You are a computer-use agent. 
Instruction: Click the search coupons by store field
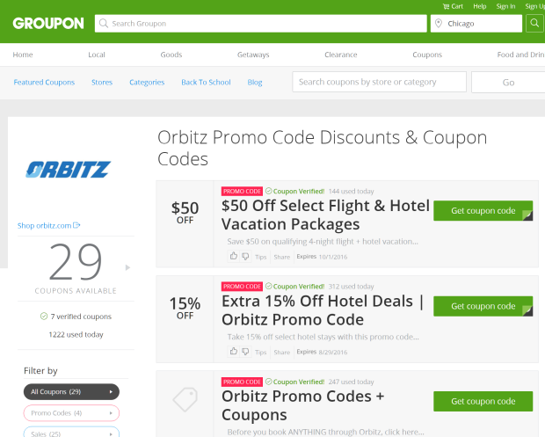379,82
